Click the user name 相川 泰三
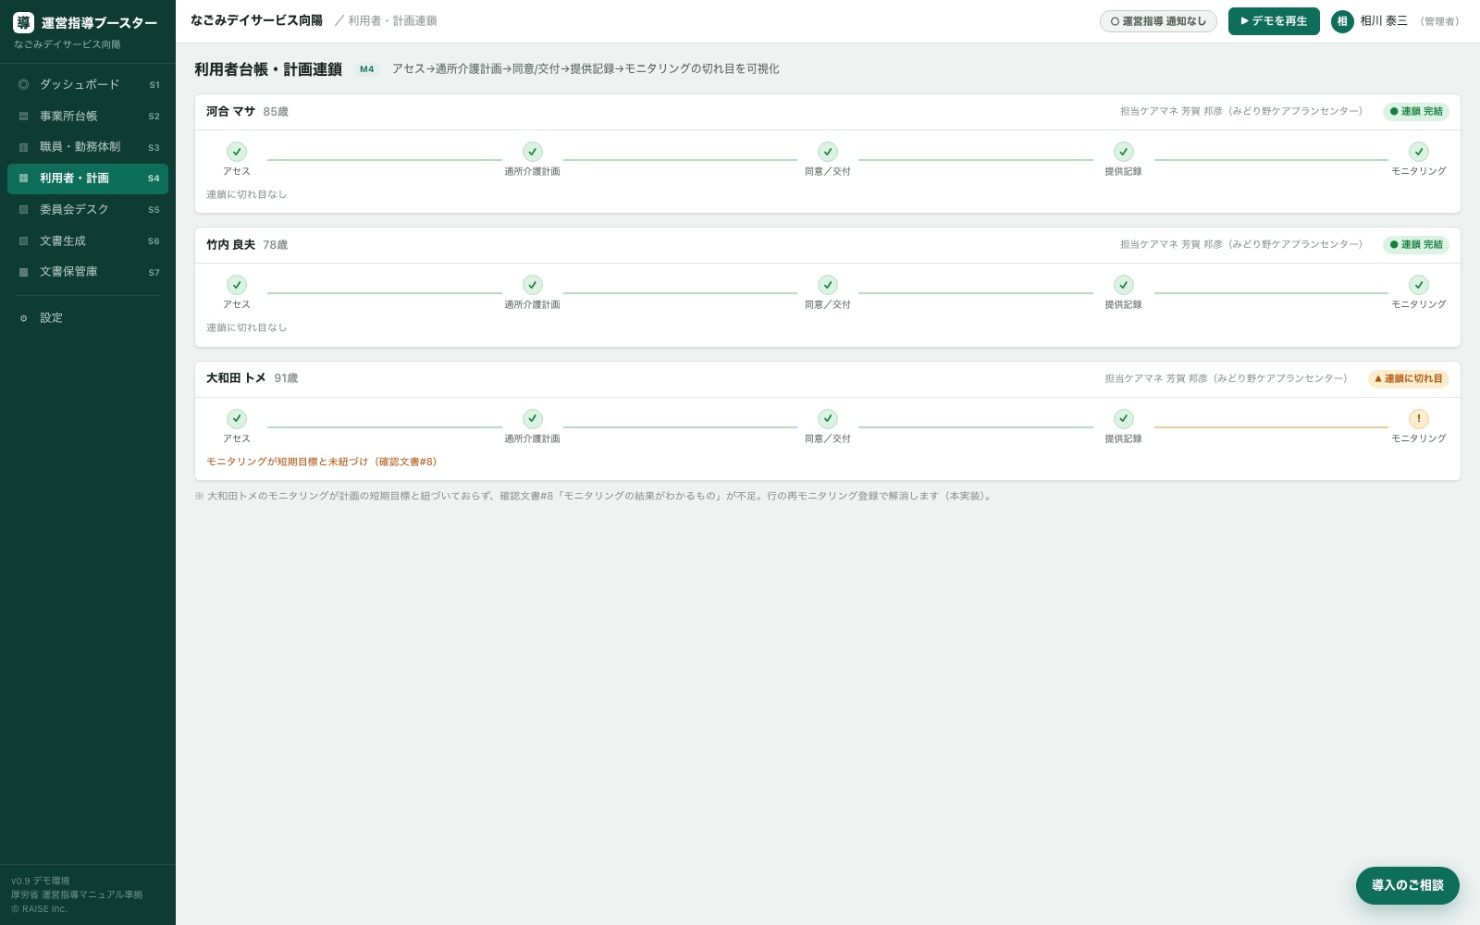 point(1384,21)
